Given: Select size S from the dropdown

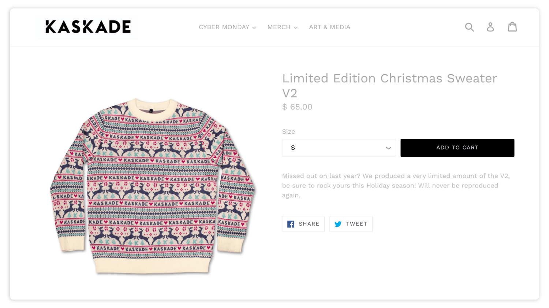Looking at the screenshot, I should (339, 148).
